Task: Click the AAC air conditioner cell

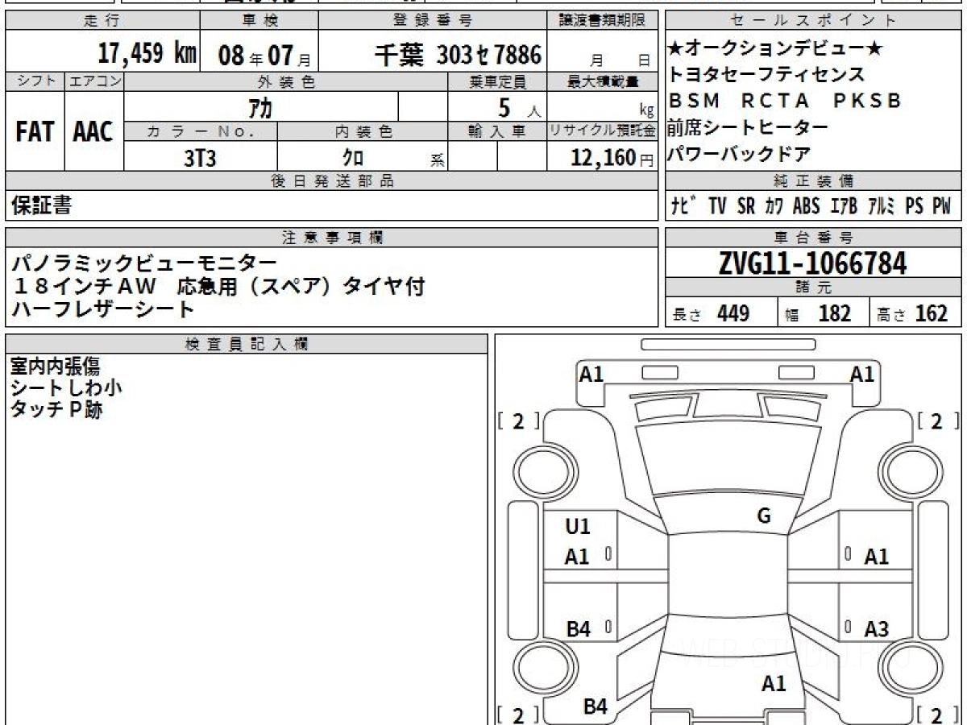Action: coord(93,132)
